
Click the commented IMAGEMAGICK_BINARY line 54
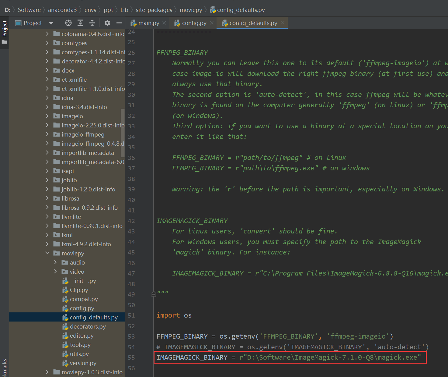point(293,347)
